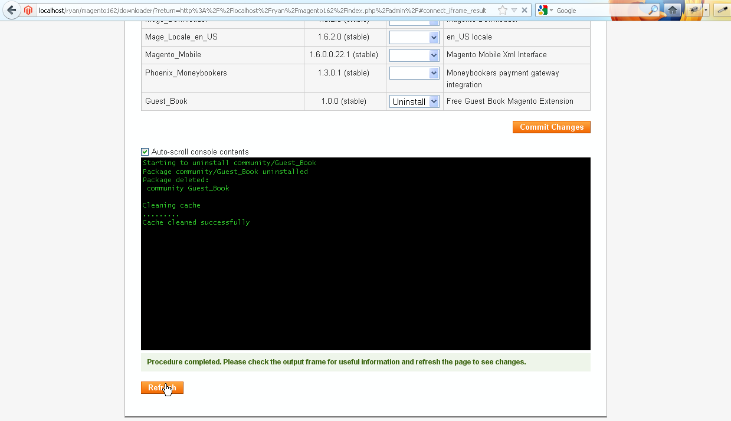Select the eyedropper color picker tool
The image size is (731, 421).
coord(722,10)
